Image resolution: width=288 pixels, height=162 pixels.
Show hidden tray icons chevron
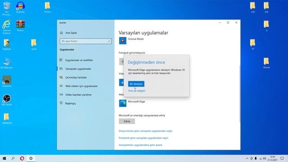247,158
